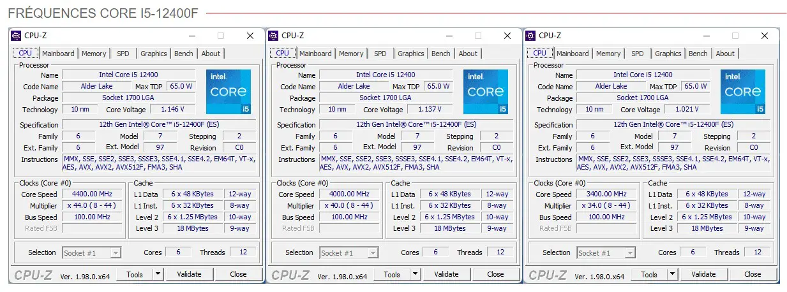Image resolution: width=787 pixels, height=292 pixels.
Task: Select the CPU tab in the middle window
Action: tap(282, 54)
